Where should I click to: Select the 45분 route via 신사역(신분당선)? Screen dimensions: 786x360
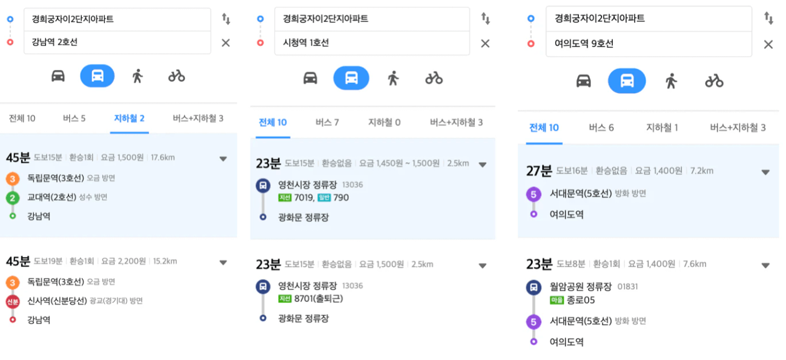[119, 290]
